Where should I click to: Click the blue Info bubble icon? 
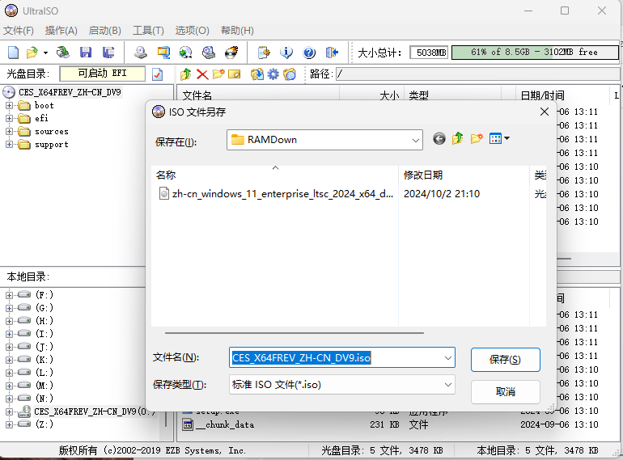pyautogui.click(x=286, y=52)
